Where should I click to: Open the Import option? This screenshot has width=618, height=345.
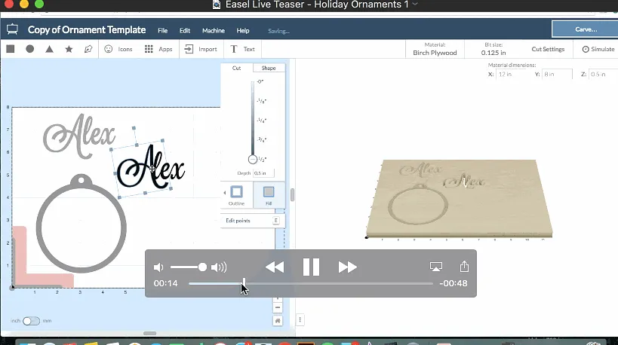pyautogui.click(x=201, y=49)
